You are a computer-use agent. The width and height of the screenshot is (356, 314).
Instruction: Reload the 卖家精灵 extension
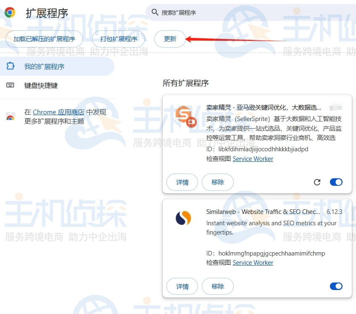click(317, 182)
